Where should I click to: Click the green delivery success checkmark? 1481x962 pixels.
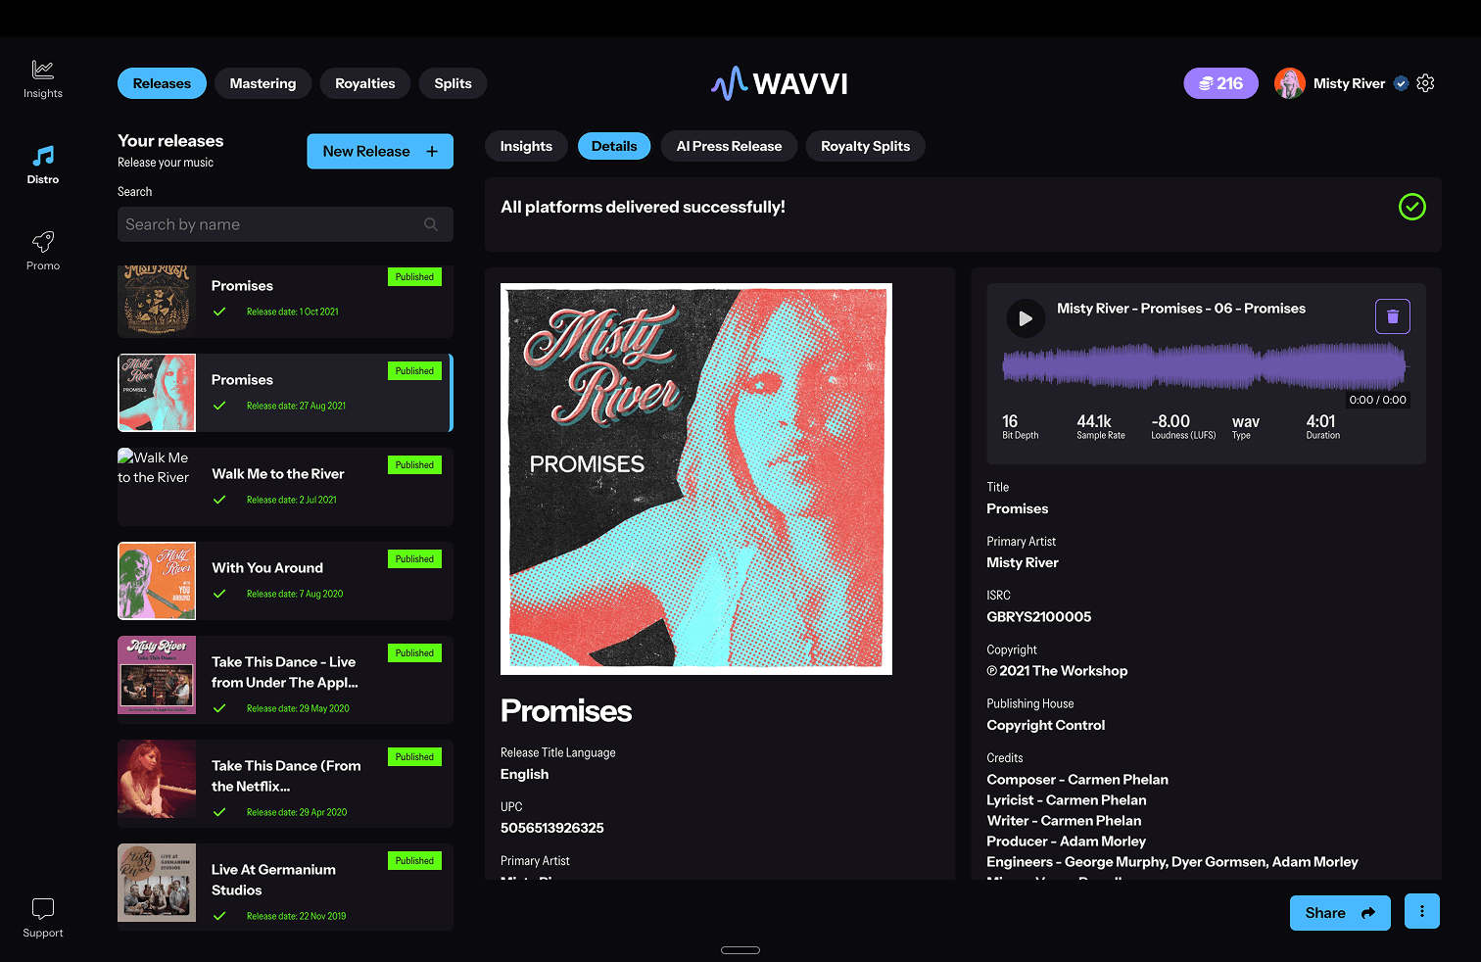point(1411,207)
